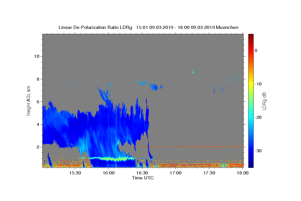Click the dark red top of the colorbar
Screen dimensions: 301x201
pyautogui.click(x=251, y=36)
